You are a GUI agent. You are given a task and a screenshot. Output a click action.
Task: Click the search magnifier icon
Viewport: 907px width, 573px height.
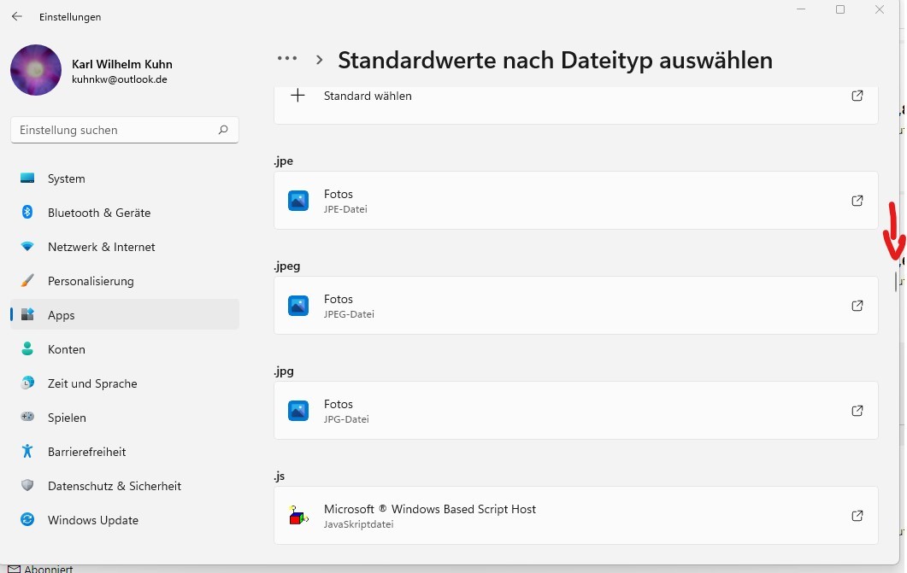223,130
